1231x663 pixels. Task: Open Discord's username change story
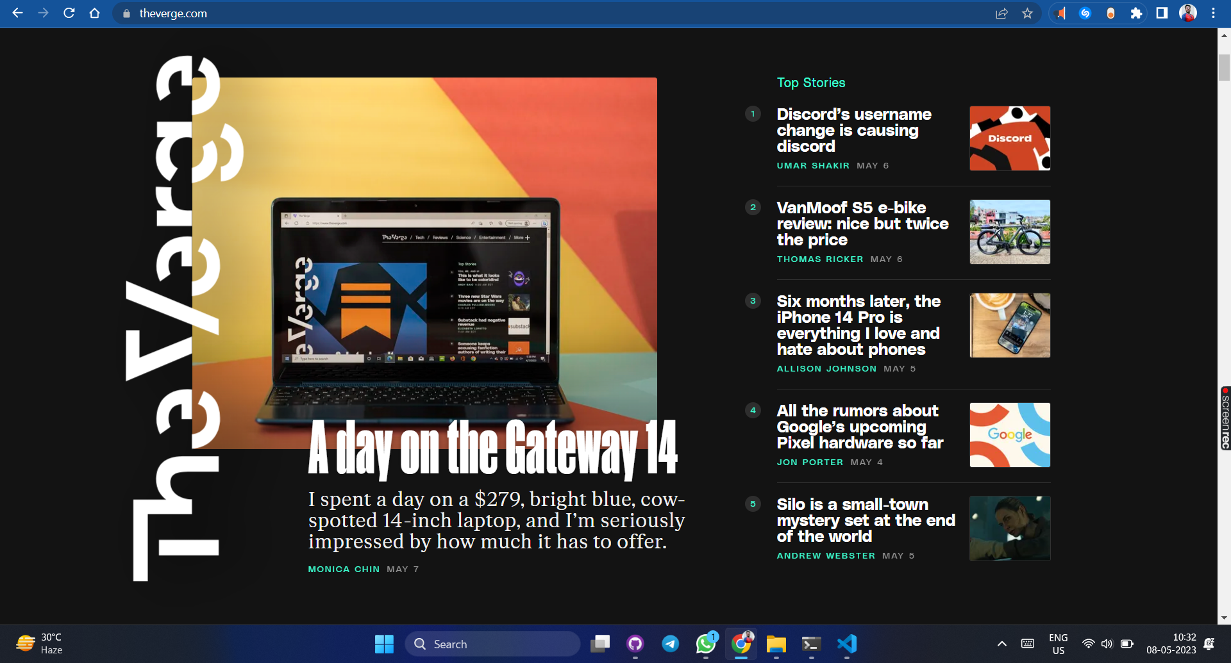point(854,130)
